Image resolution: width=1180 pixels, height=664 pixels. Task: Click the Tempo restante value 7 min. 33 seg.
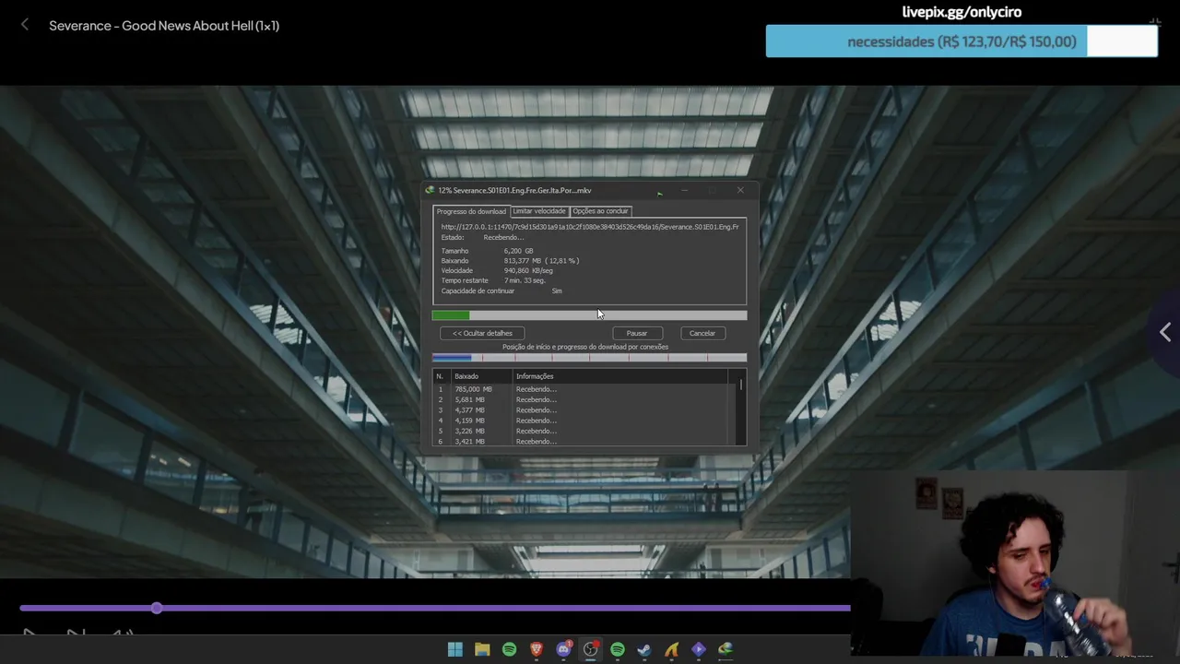(525, 280)
